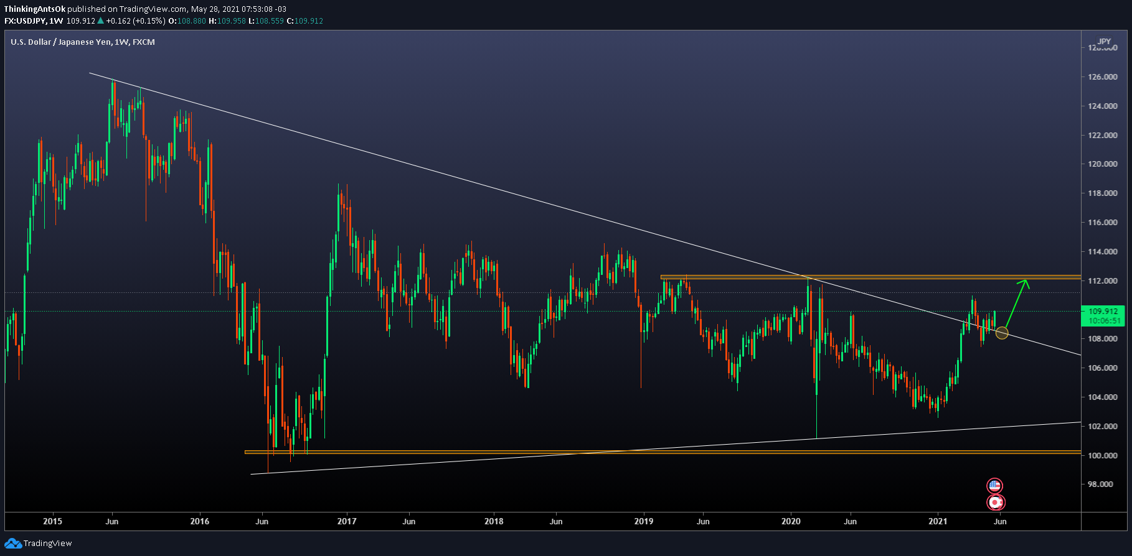The image size is (1132, 556).
Task: Click the 116.000 price axis label
Action: click(x=1102, y=223)
